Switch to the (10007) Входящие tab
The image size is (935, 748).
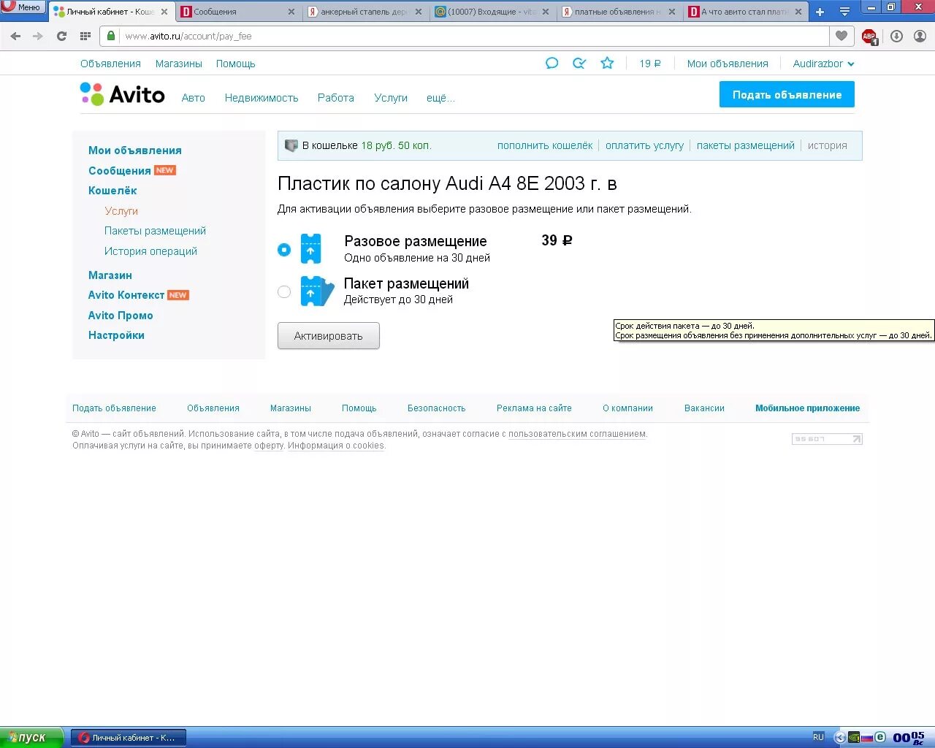coord(492,12)
